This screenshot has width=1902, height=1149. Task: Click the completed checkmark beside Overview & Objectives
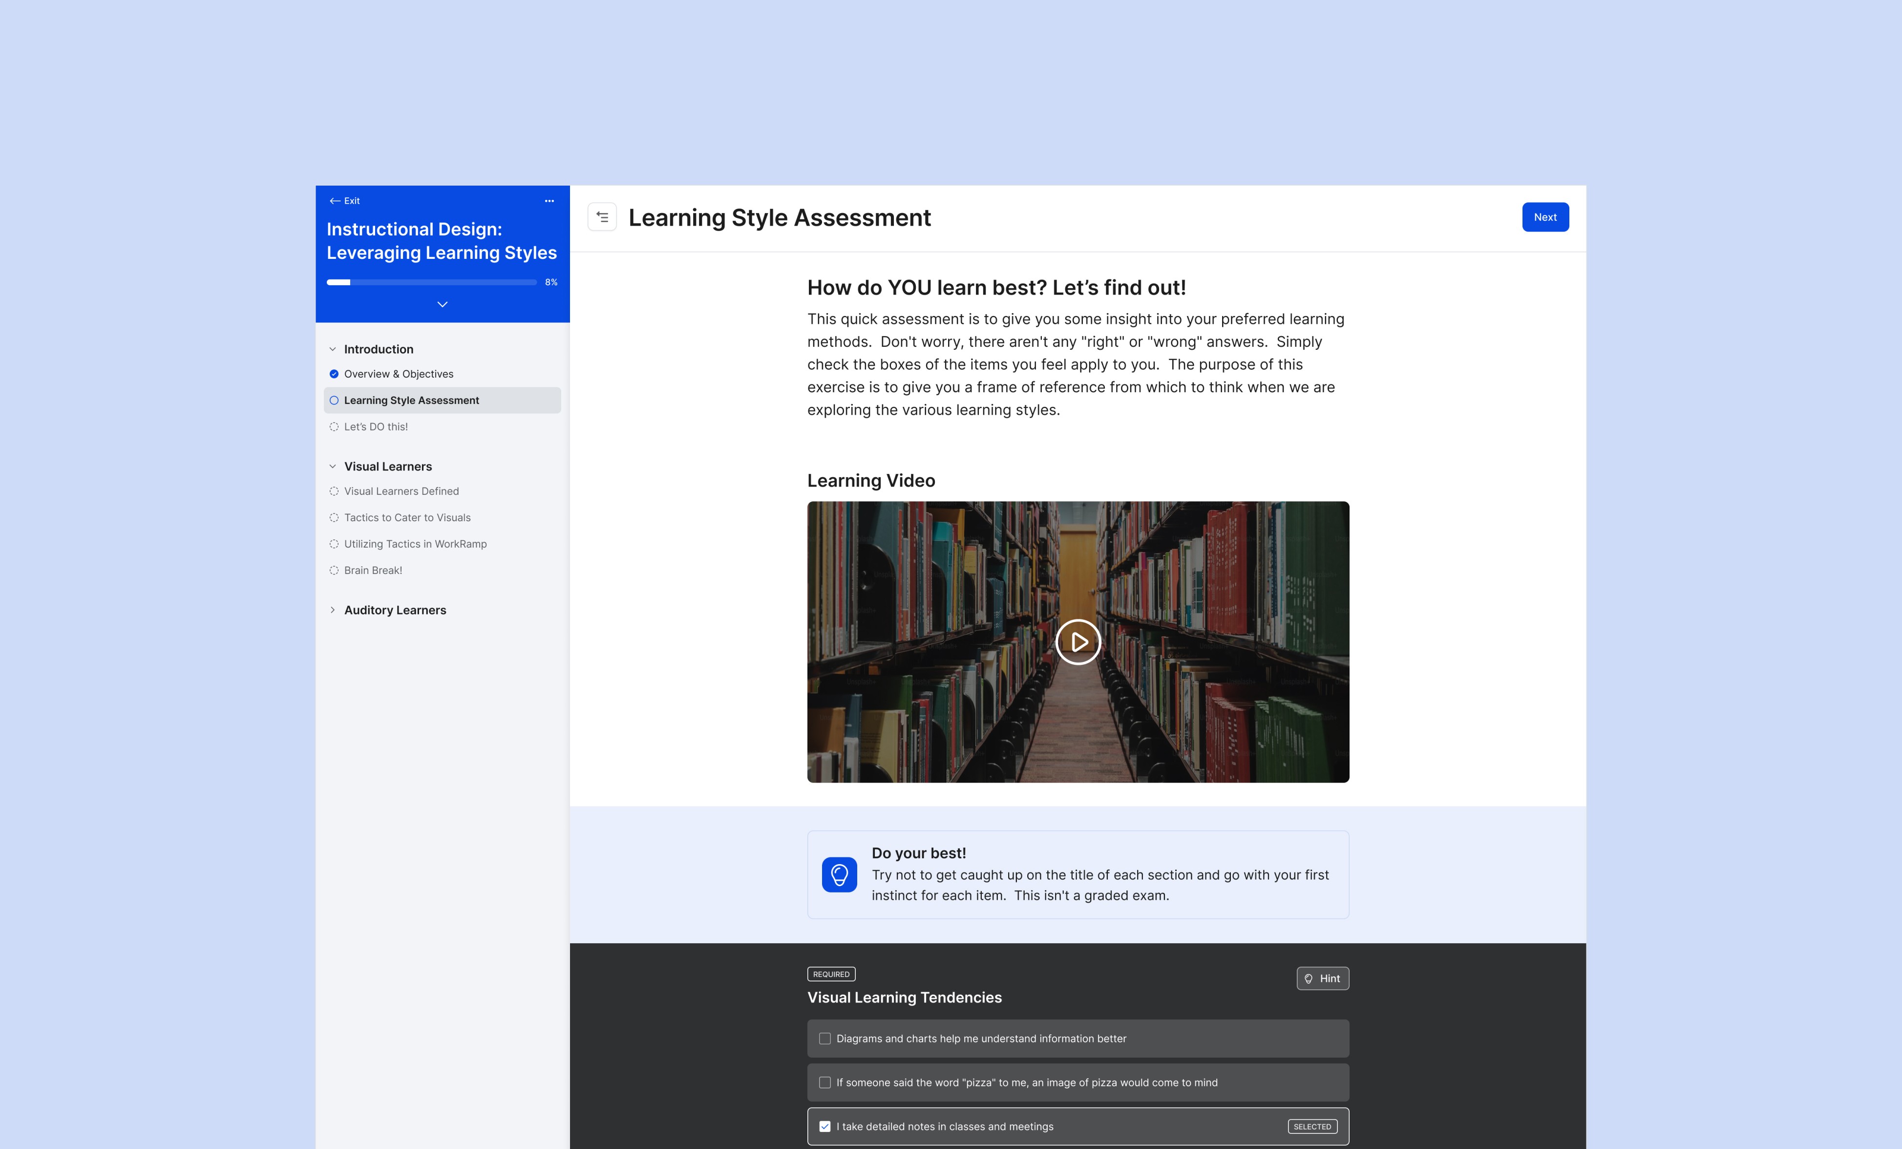point(334,374)
